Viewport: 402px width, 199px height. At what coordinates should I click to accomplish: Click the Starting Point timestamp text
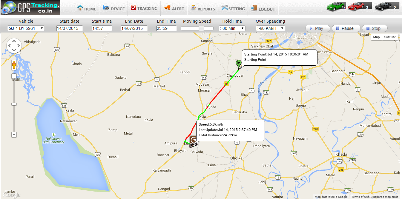276,54
